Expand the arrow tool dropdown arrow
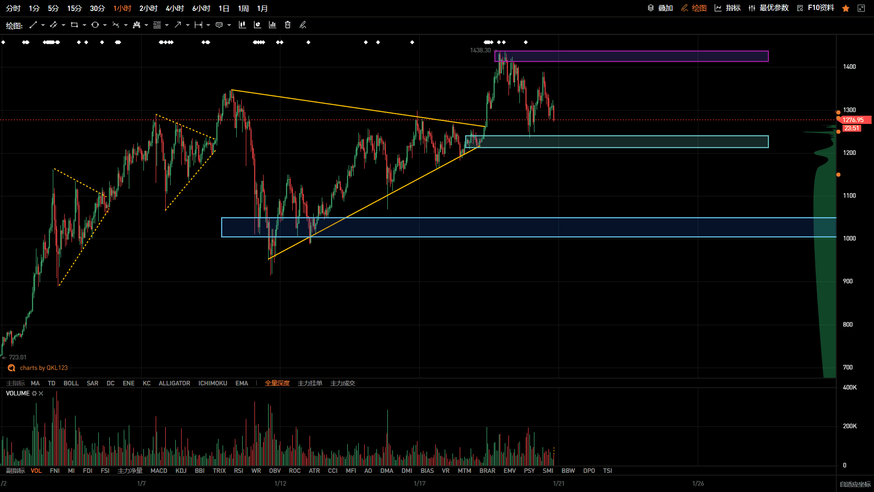Viewport: 874px width, 492px height. click(188, 25)
